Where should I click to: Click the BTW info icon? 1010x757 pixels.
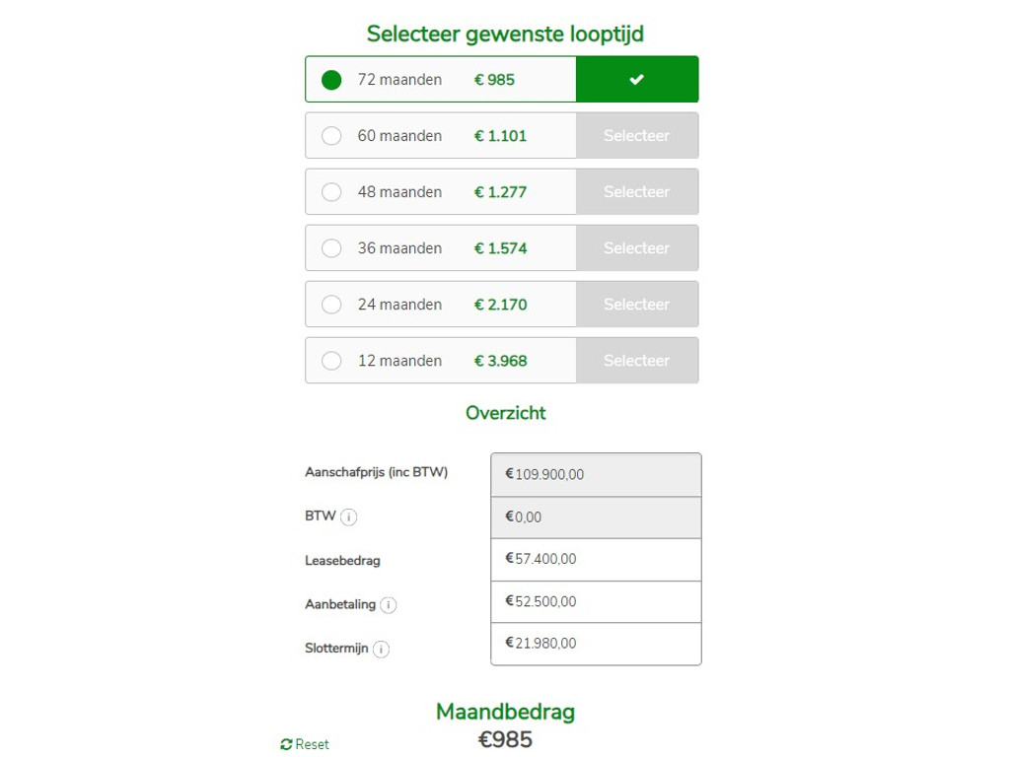tap(348, 516)
